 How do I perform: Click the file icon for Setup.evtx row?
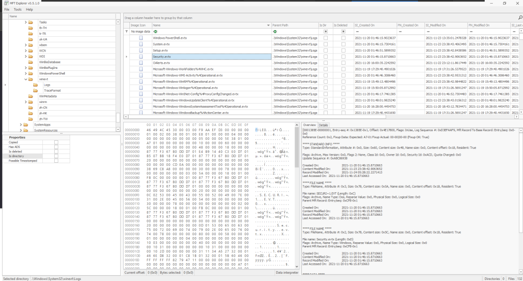coord(141,50)
